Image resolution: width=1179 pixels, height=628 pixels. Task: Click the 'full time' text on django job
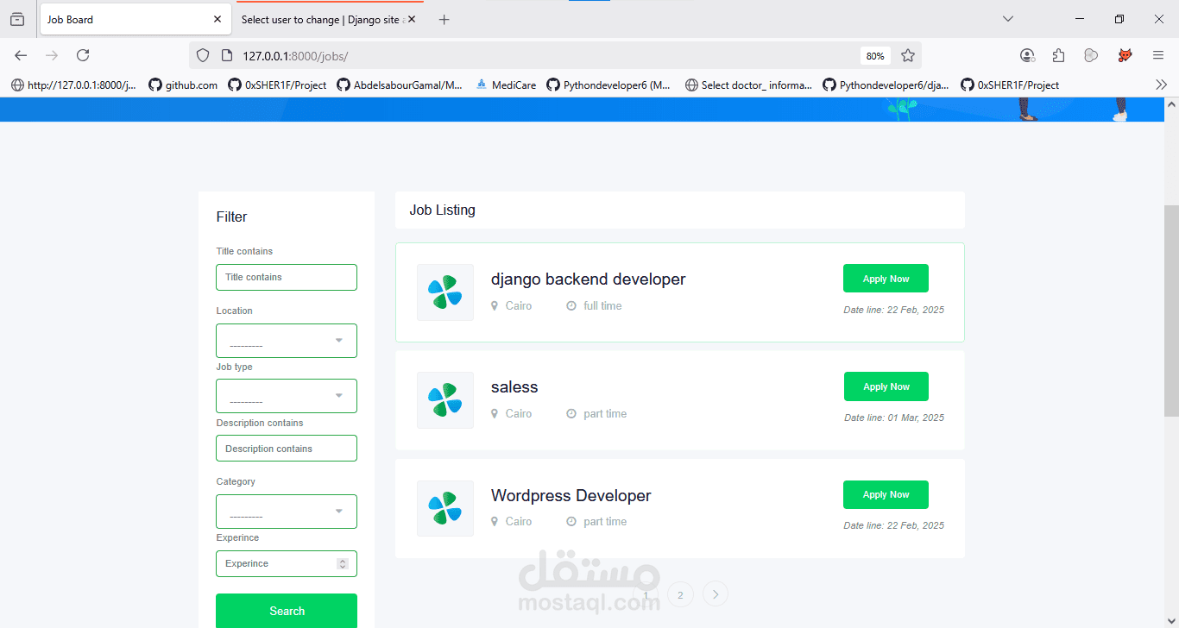point(602,306)
